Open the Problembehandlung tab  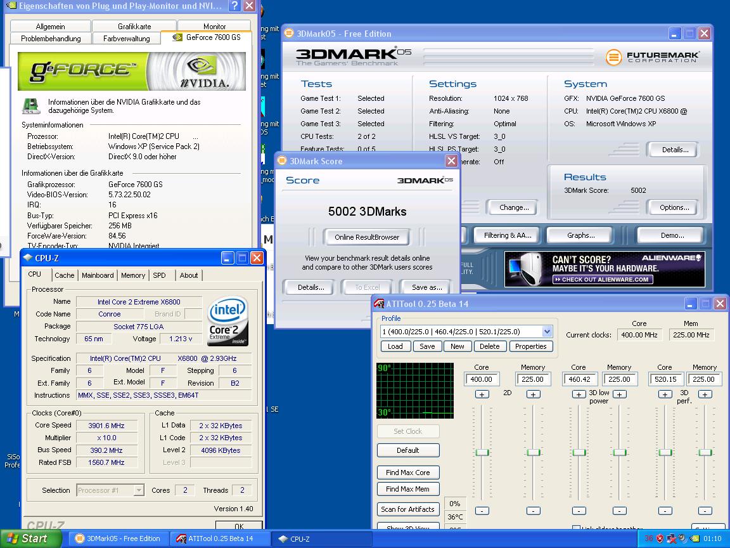51,38
